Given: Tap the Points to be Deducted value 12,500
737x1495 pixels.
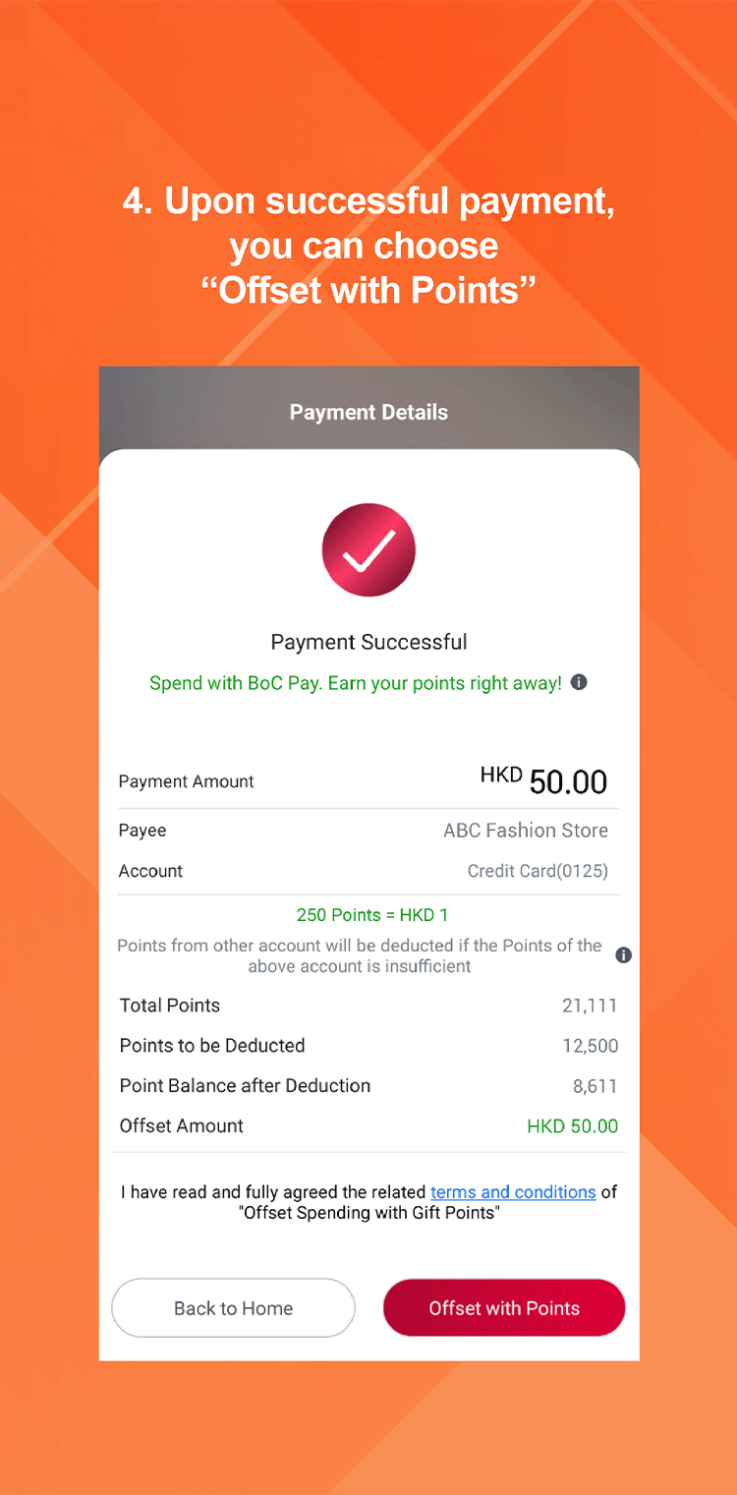Looking at the screenshot, I should point(590,1046).
